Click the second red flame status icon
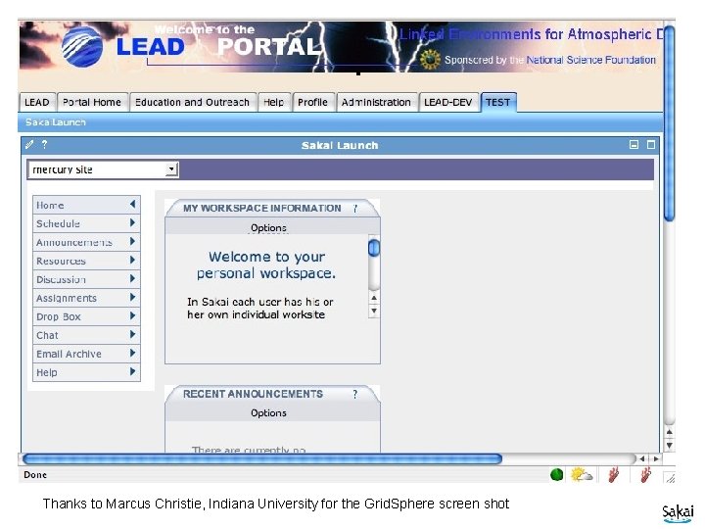The height and width of the screenshot is (529, 705). pyautogui.click(x=645, y=474)
